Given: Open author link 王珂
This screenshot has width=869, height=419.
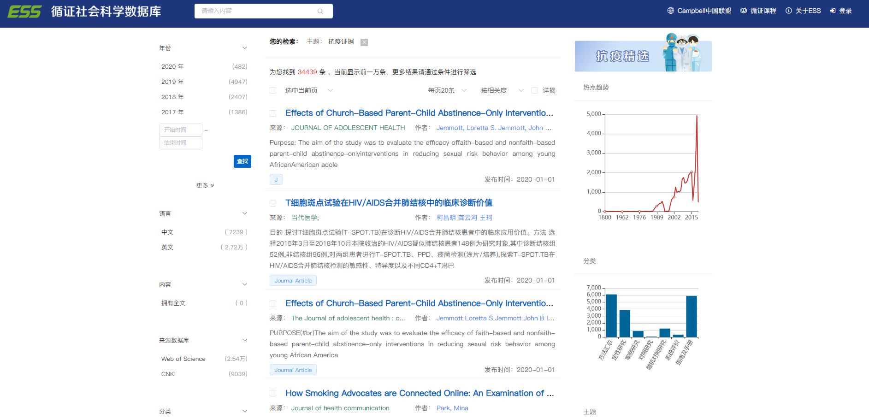Looking at the screenshot, I should (x=486, y=218).
